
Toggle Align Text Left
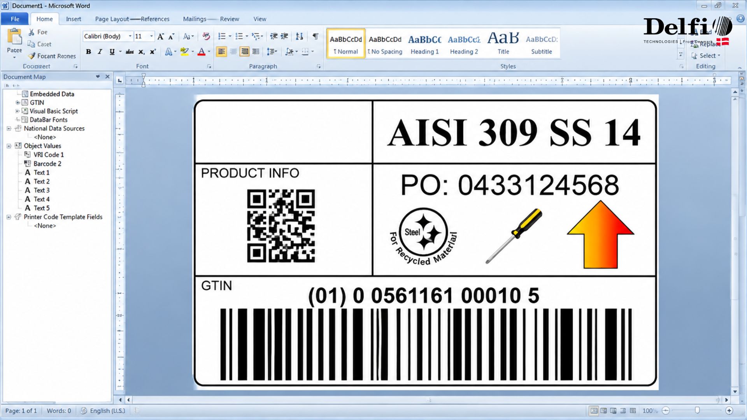click(x=221, y=51)
